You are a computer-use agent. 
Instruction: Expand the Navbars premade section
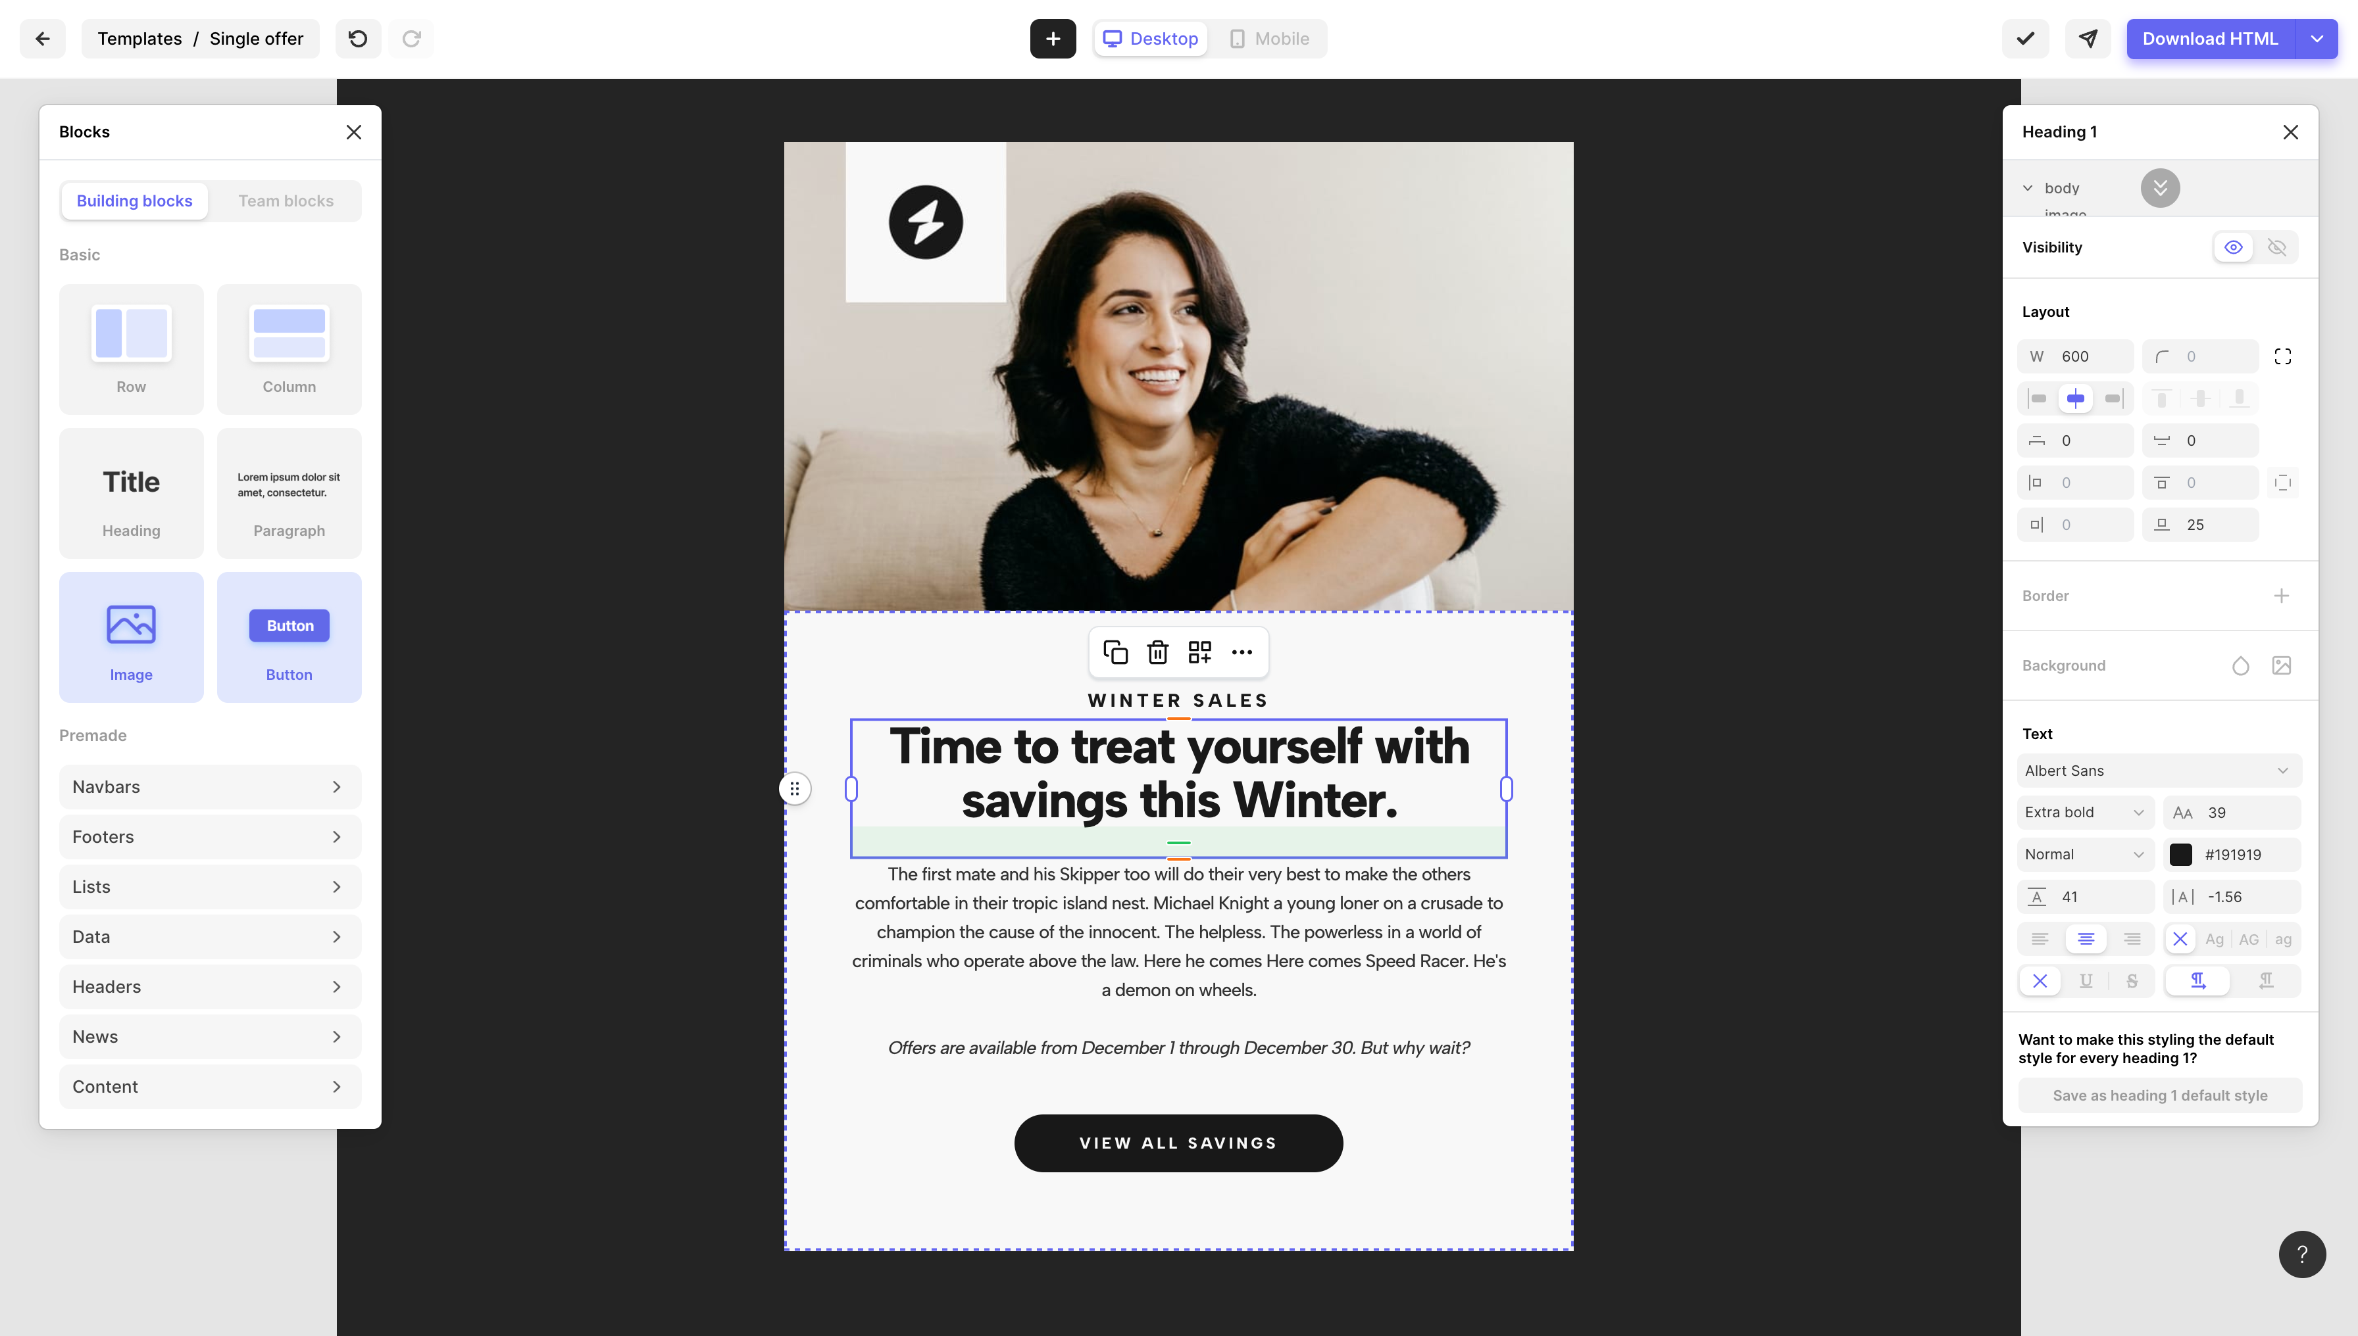(x=211, y=787)
